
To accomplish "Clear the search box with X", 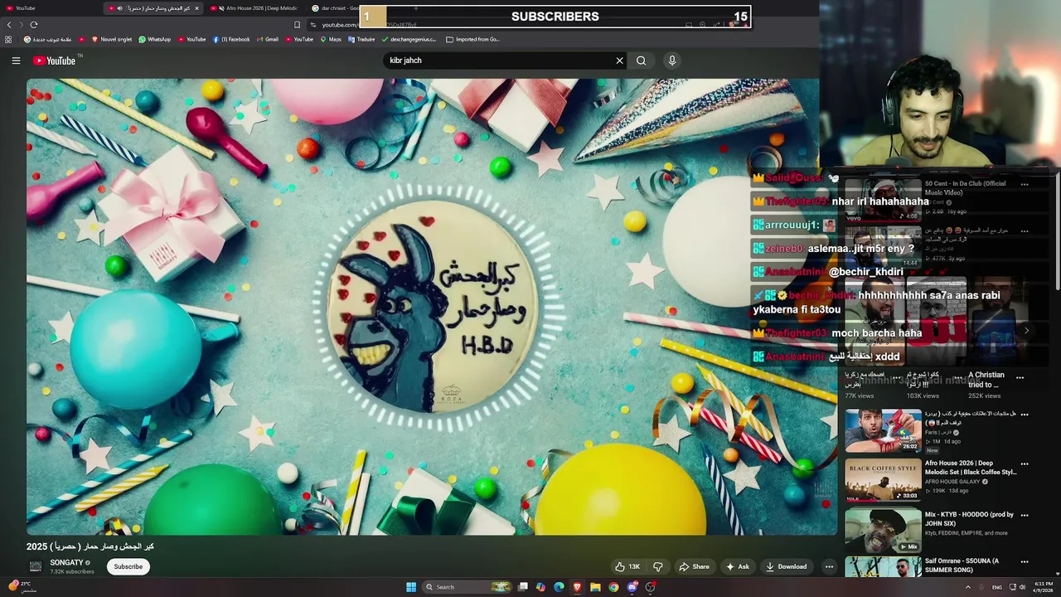I will point(619,61).
